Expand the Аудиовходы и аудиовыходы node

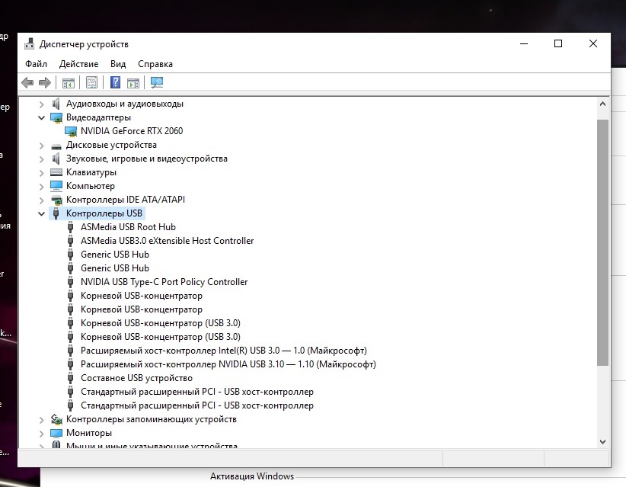[x=42, y=104]
